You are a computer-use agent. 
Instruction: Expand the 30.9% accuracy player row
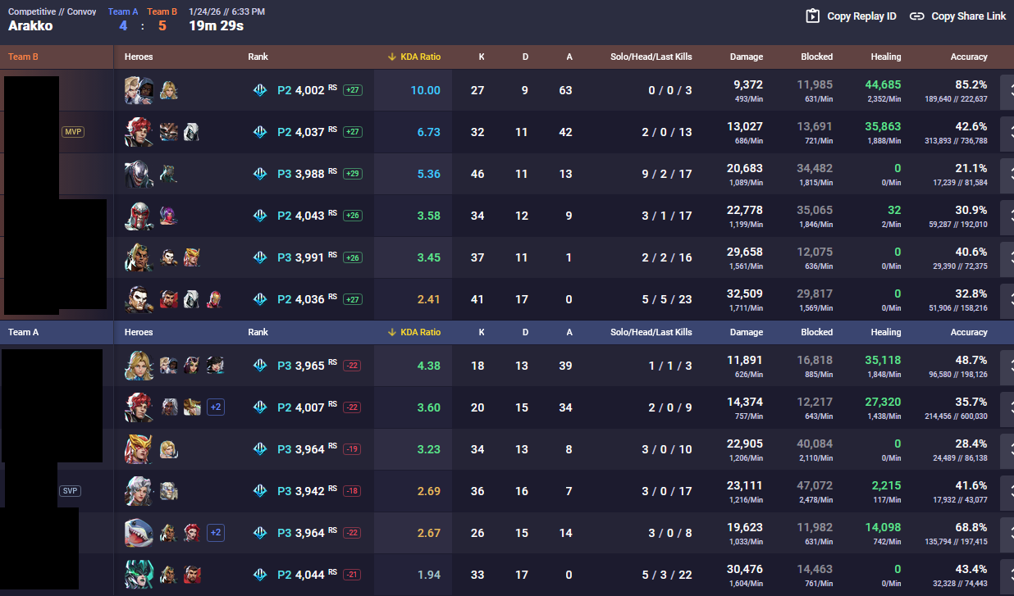1007,216
